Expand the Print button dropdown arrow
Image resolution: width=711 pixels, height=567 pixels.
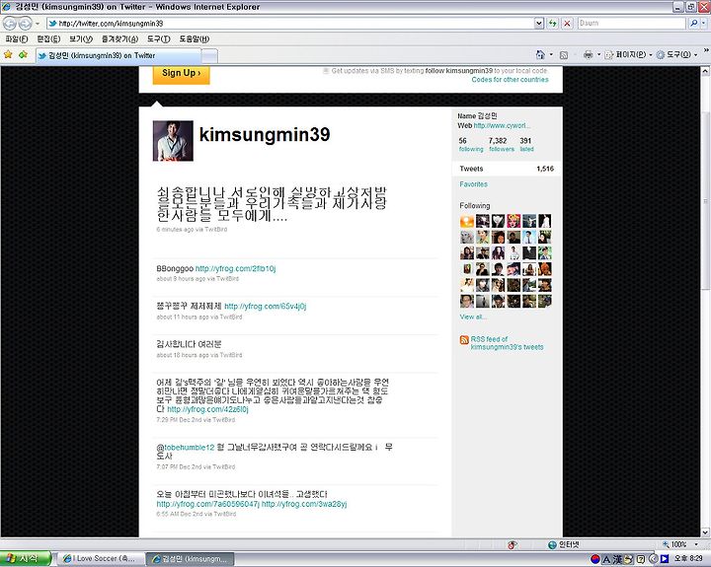pos(598,55)
